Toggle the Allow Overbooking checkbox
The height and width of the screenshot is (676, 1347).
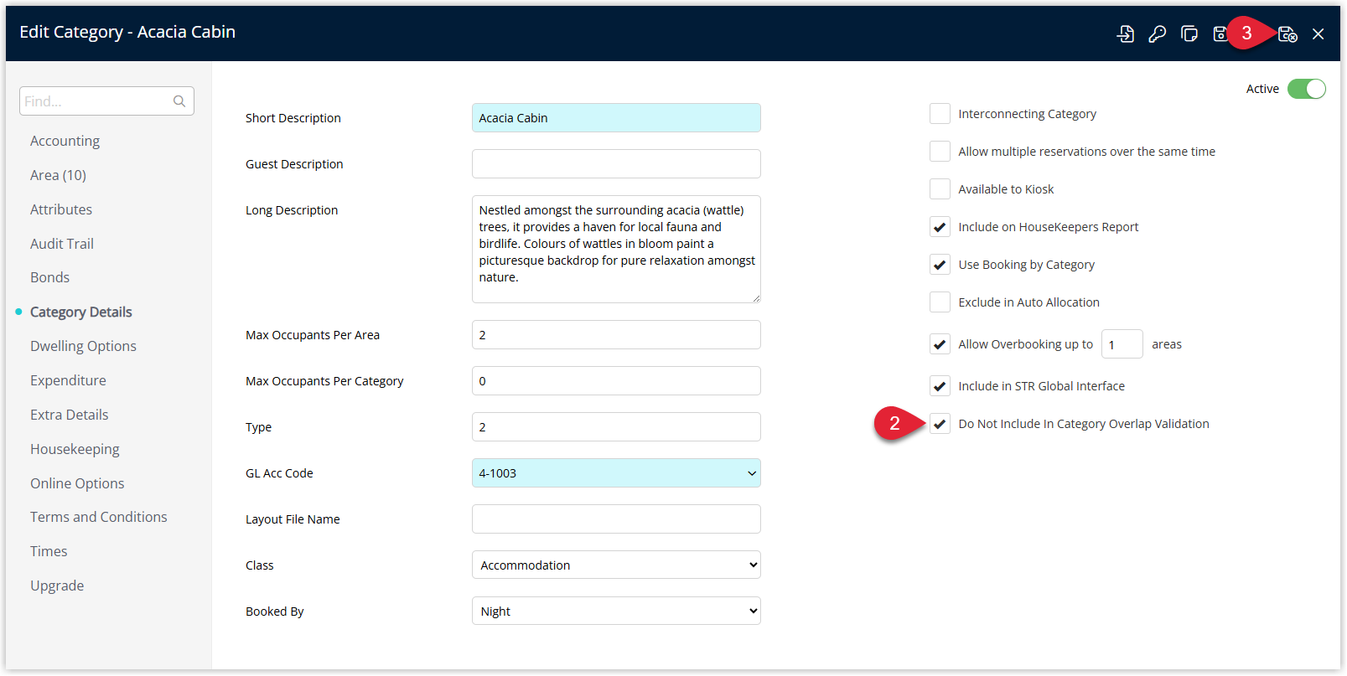[940, 344]
